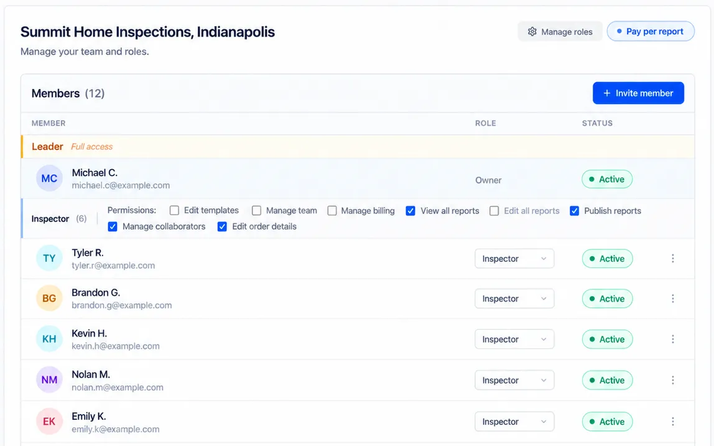Click the TY avatar for Tyler R.
This screenshot has width=714, height=446.
(x=49, y=258)
